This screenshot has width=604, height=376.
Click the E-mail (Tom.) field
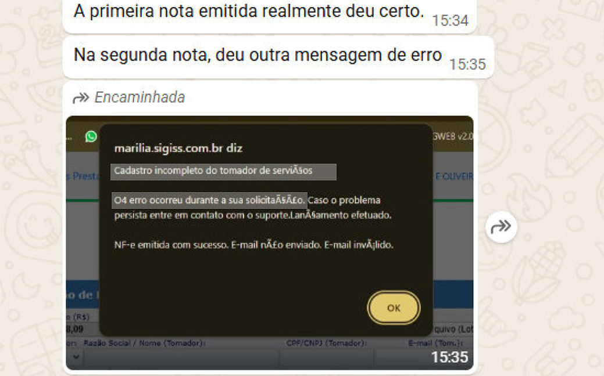(x=401, y=357)
